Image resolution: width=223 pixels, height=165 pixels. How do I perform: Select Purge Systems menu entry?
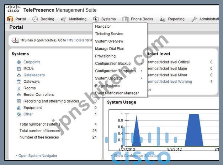[108, 86]
